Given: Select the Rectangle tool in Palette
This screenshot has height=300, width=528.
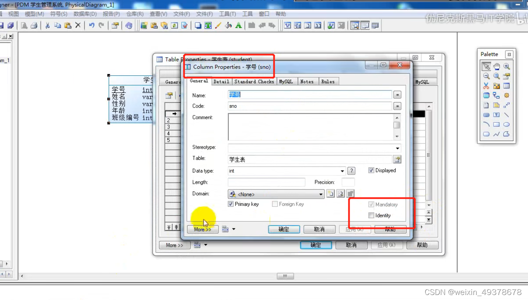Looking at the screenshot, I should [x=496, y=124].
